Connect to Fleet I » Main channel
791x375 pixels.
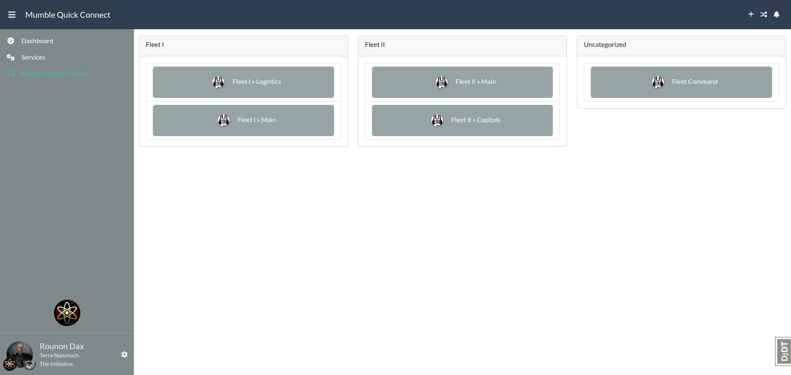click(243, 120)
